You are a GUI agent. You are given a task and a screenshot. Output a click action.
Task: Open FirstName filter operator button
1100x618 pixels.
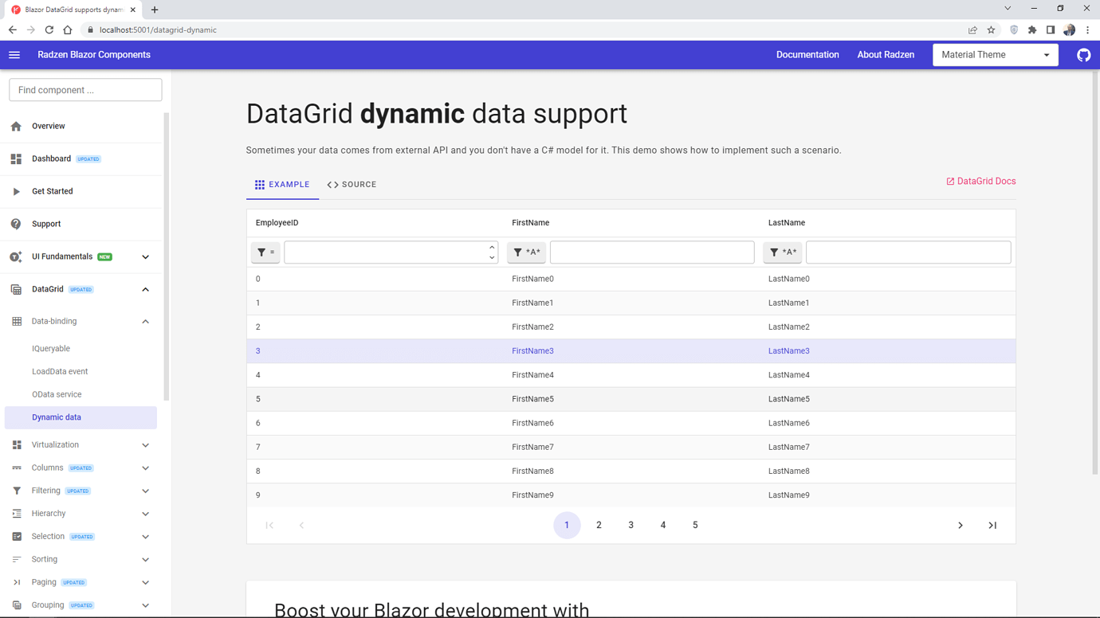coord(526,252)
